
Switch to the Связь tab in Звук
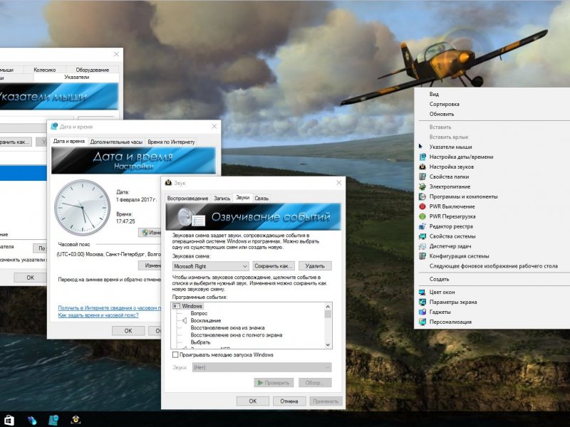261,199
